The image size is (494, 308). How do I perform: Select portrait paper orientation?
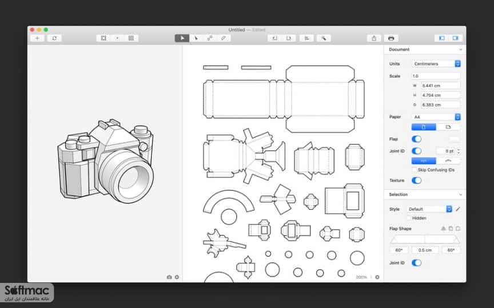tap(424, 127)
